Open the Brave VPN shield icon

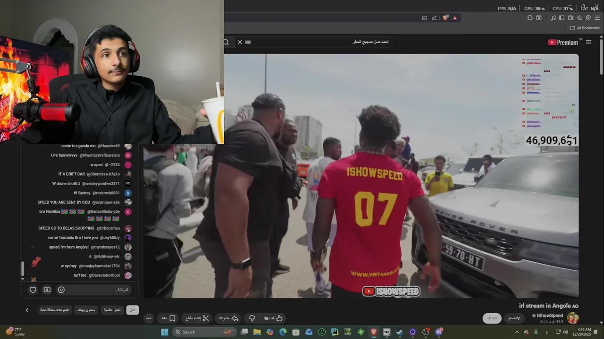tap(588, 18)
